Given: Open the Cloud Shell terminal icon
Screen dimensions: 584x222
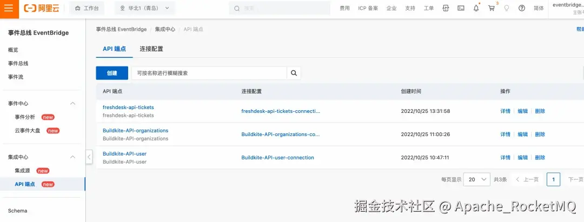Looking at the screenshot, I should 461,8.
